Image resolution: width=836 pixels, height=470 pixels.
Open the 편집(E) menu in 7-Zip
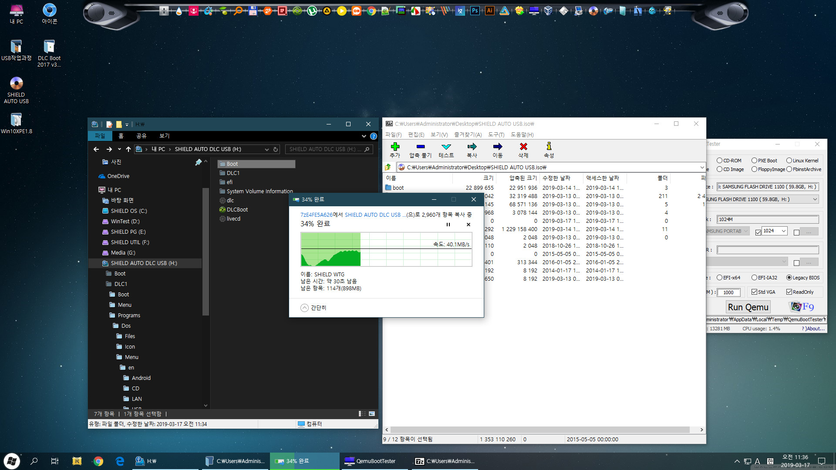tap(416, 134)
